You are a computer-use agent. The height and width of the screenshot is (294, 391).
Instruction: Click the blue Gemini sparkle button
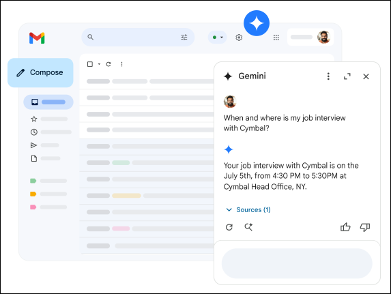(x=257, y=23)
